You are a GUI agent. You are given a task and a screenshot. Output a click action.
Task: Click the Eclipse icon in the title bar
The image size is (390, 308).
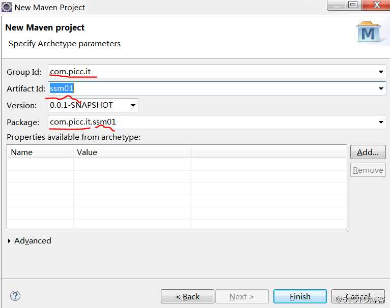[x=7, y=7]
